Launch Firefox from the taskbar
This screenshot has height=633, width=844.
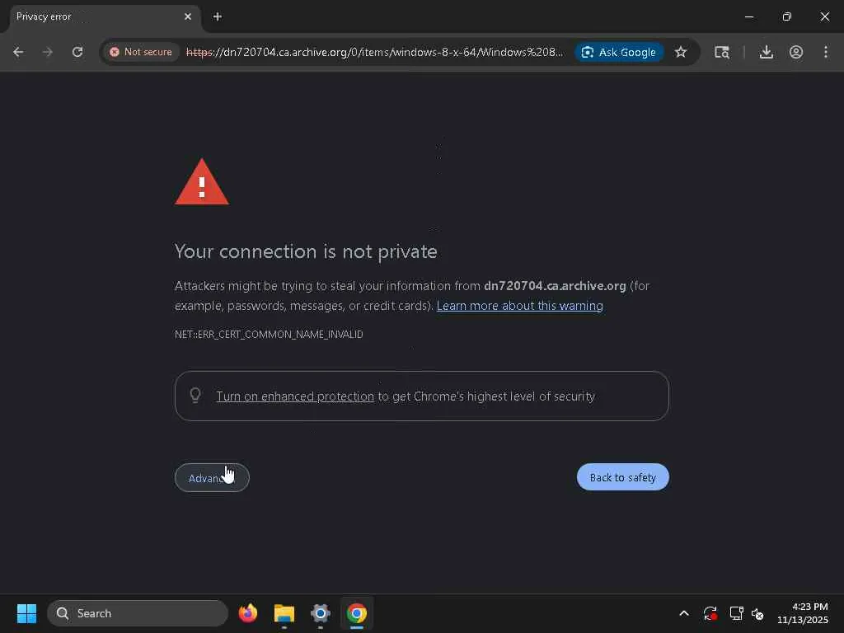[247, 613]
